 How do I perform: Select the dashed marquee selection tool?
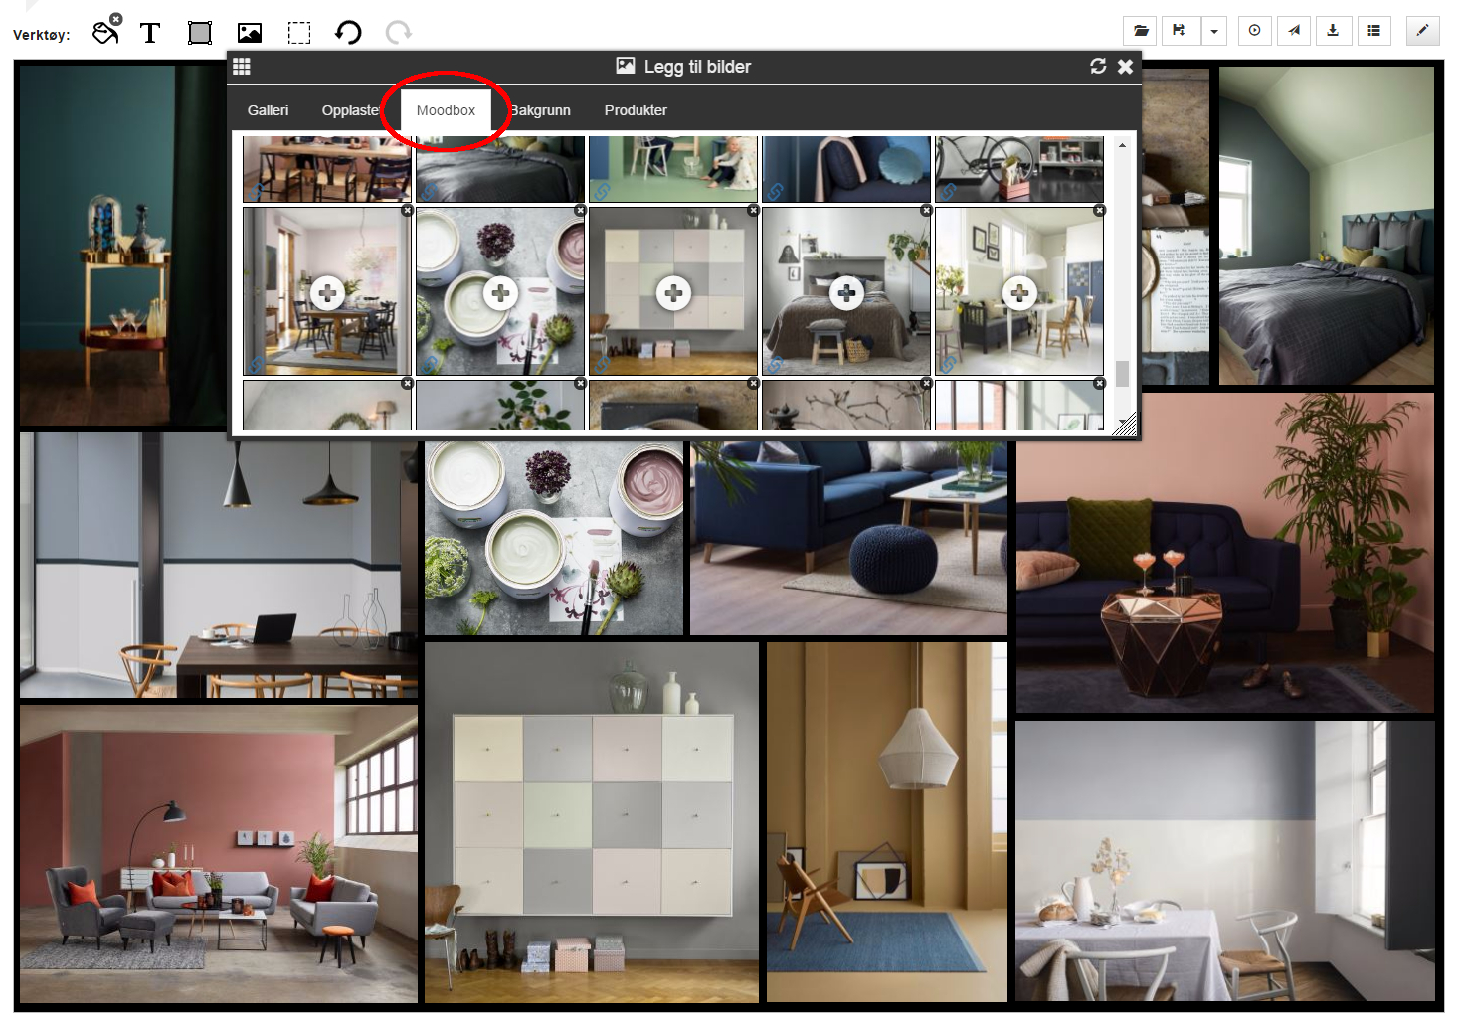pos(297,31)
